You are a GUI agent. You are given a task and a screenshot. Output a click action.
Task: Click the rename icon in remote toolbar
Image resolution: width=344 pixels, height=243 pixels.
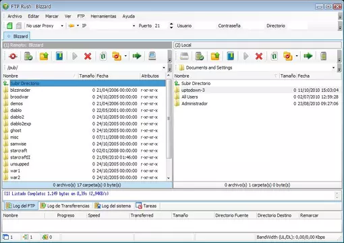point(103,56)
